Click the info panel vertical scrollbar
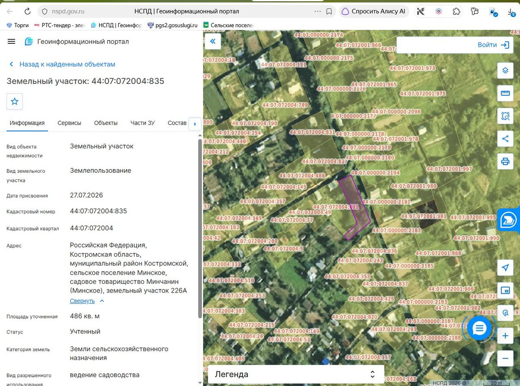The width and height of the screenshot is (520, 386). coord(200,228)
